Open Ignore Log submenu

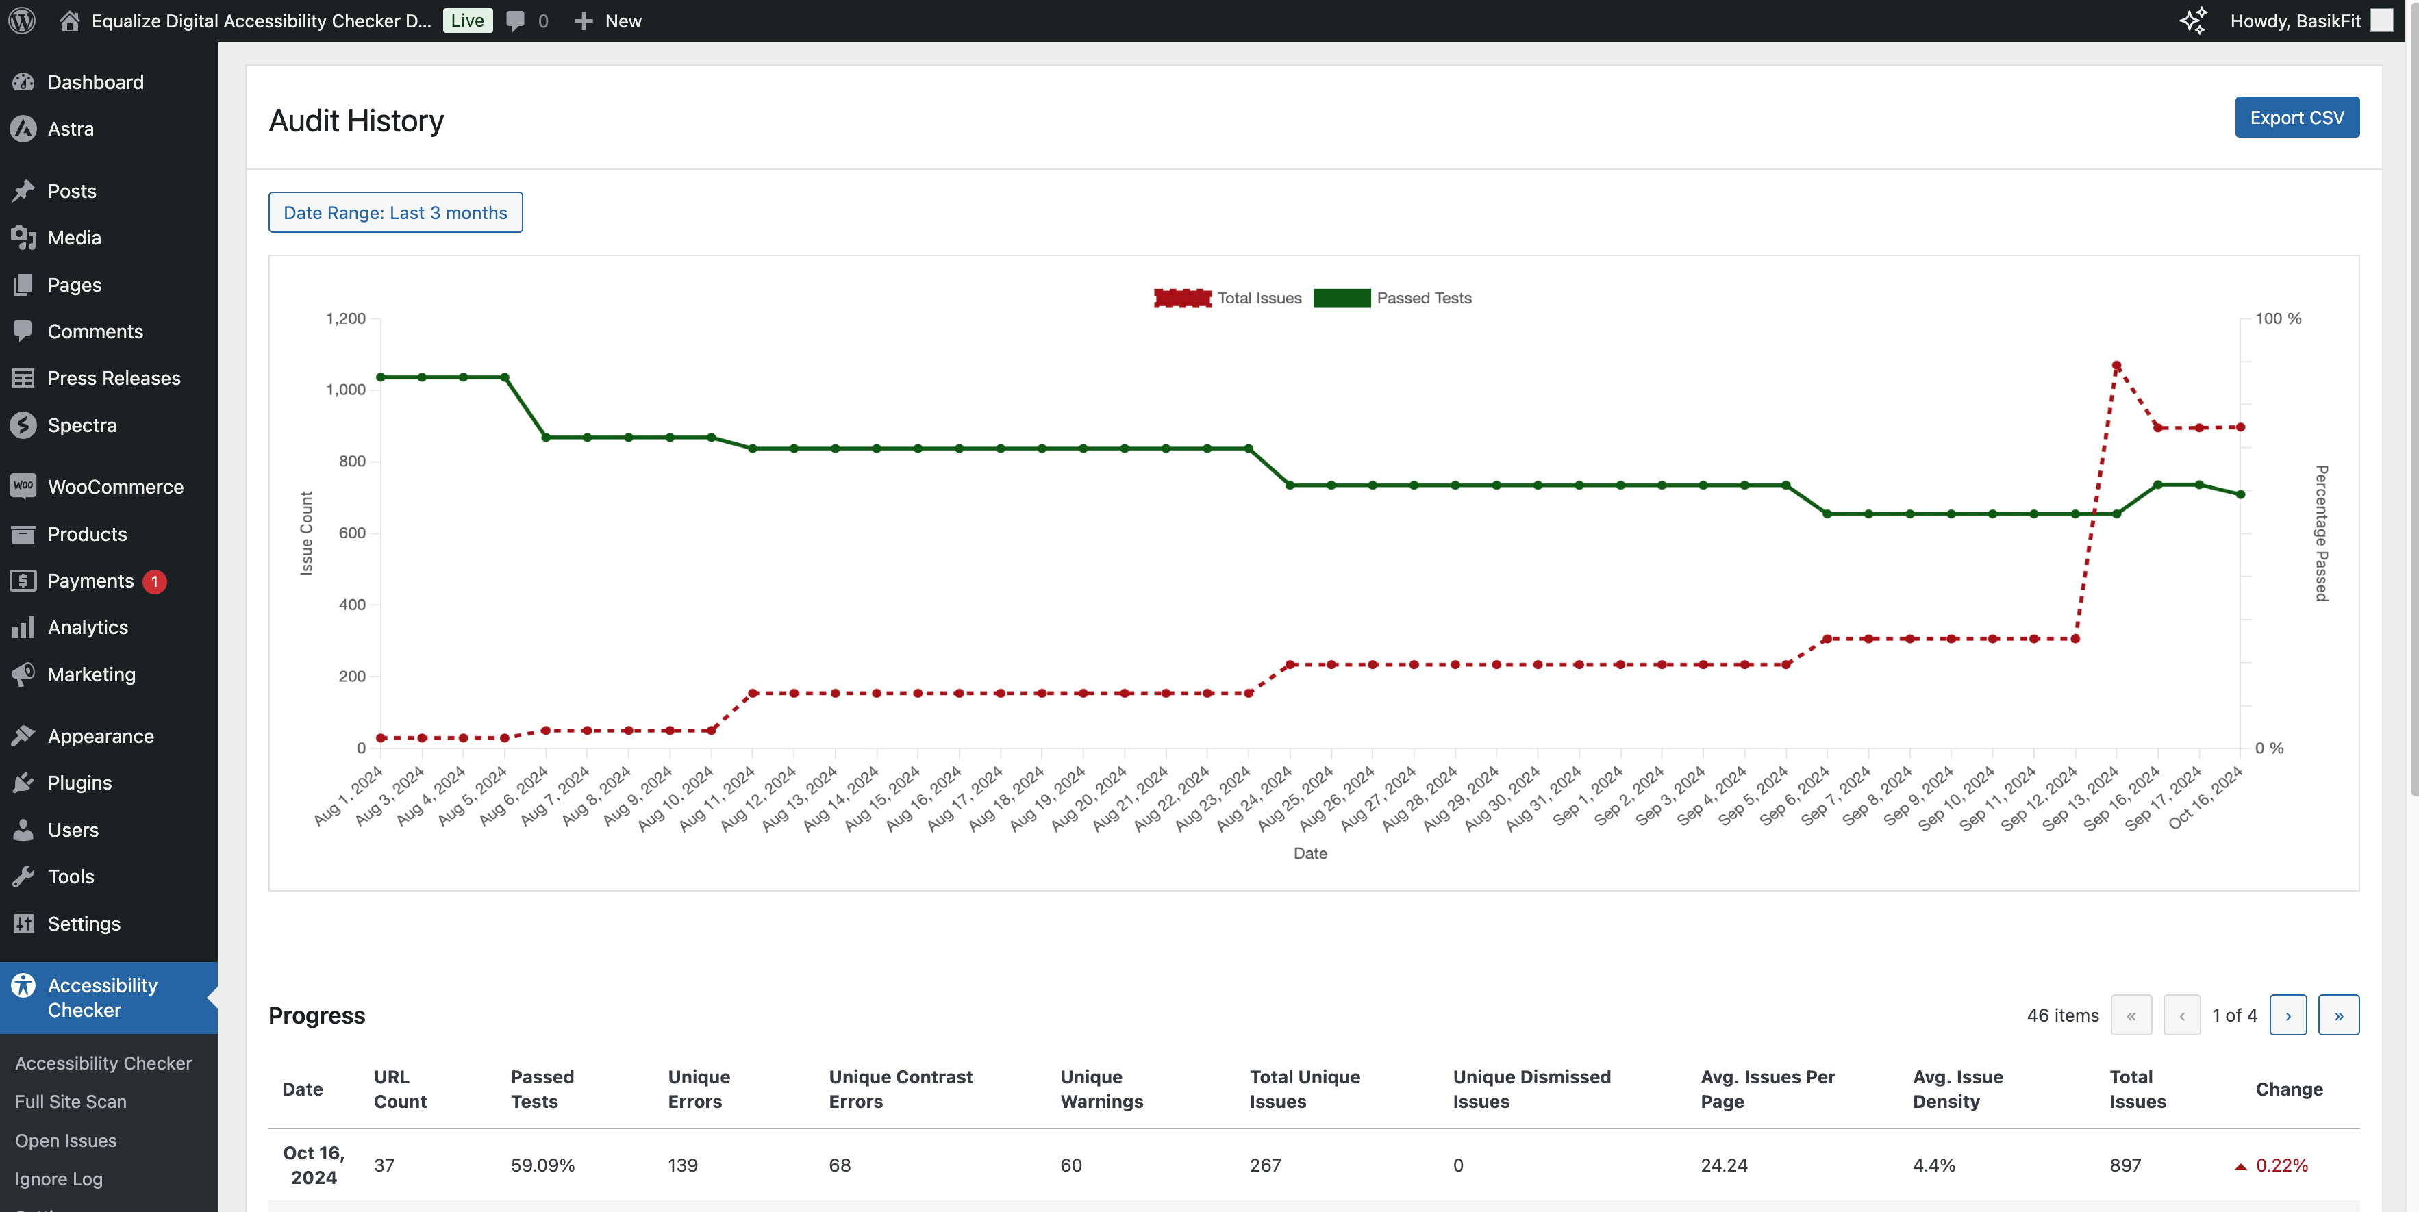[59, 1178]
